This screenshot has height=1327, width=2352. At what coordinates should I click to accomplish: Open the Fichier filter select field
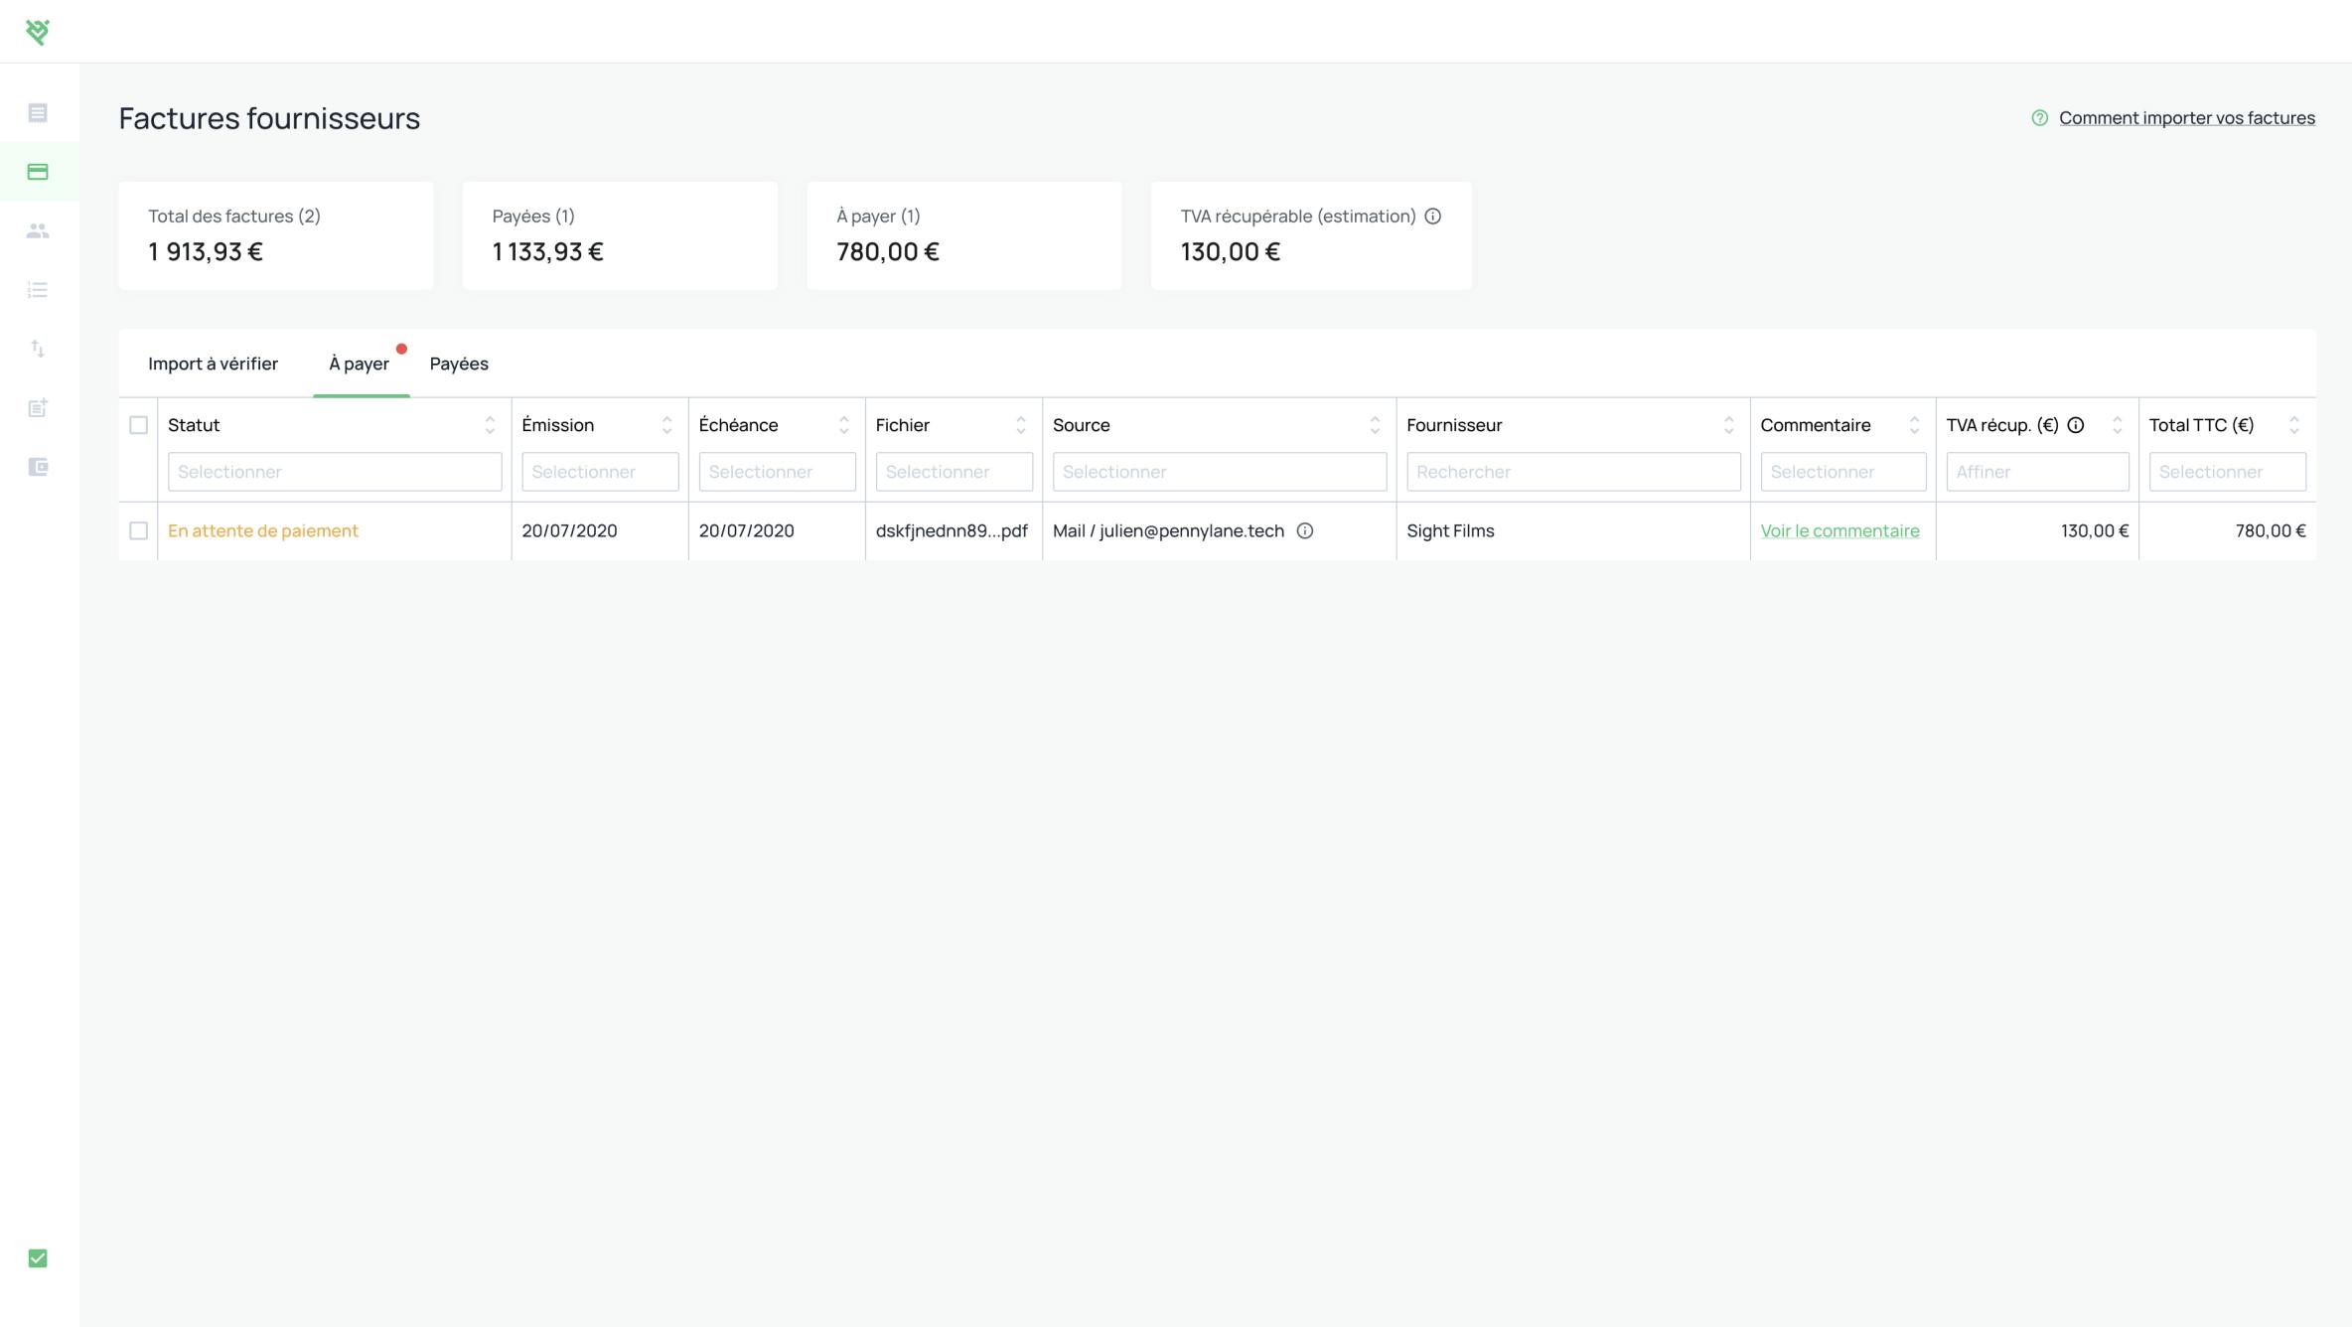[x=954, y=472]
